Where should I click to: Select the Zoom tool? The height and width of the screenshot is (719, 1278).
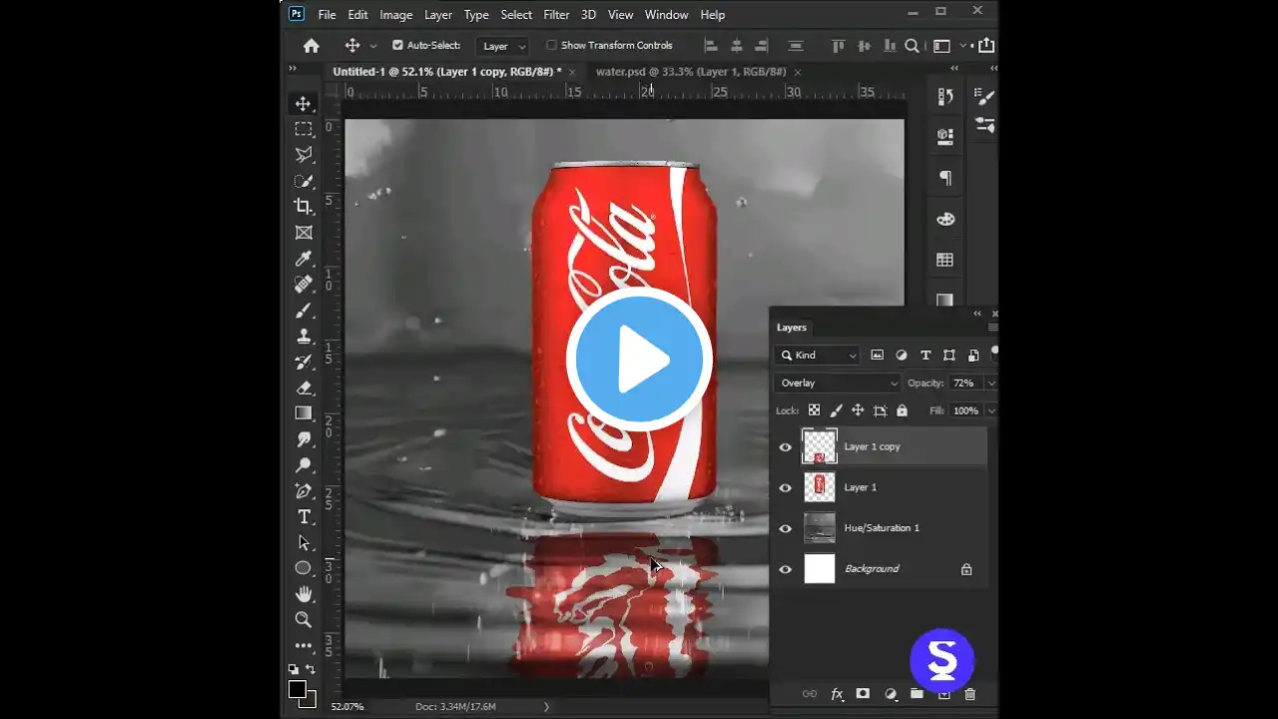tap(304, 619)
